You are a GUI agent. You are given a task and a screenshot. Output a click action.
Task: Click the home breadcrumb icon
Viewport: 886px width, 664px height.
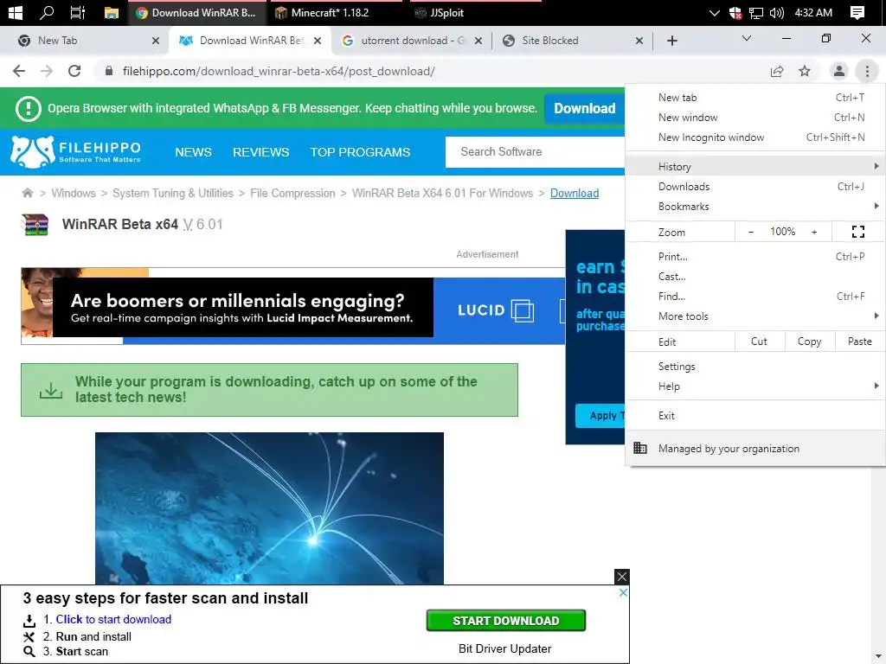tap(27, 193)
